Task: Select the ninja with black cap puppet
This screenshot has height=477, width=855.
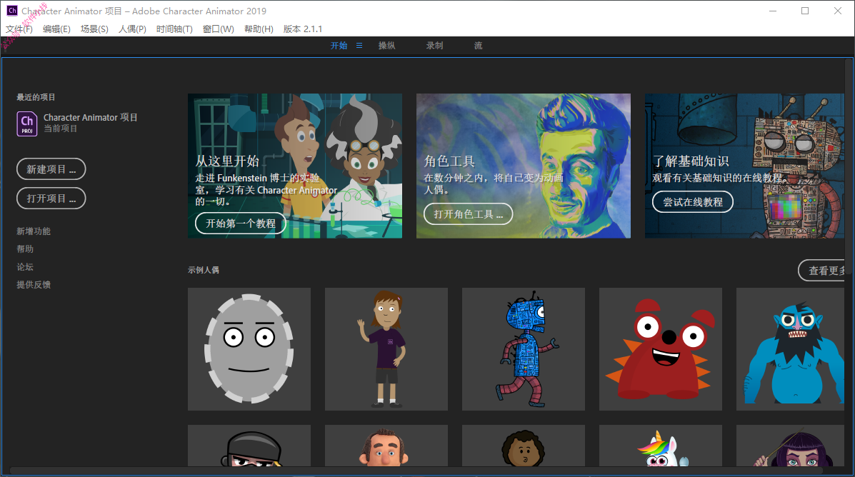Action: (249, 446)
